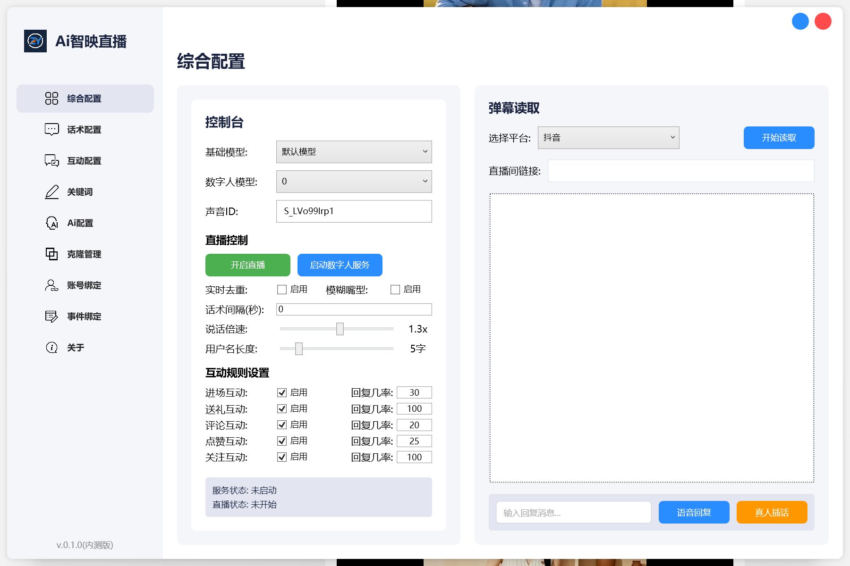The image size is (850, 566).
Task: Go to 话术配置 page
Action: tap(85, 130)
